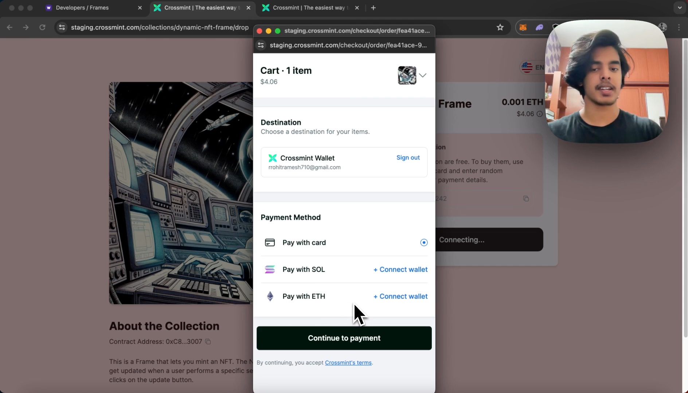
Task: Go back in main browser window
Action: [9, 27]
